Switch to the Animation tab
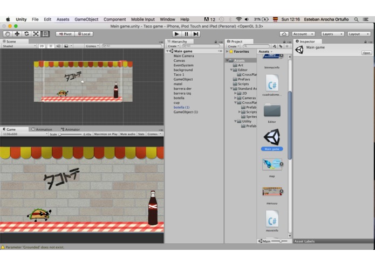375x266 pixels. [42, 129]
